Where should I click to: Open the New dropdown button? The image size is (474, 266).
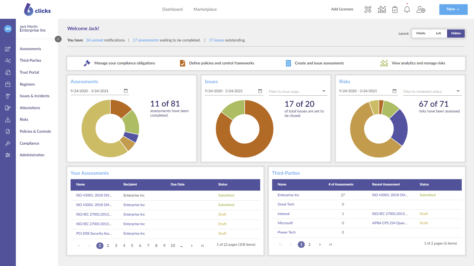pos(453,9)
